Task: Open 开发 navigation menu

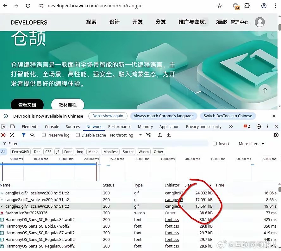Action: coord(137,22)
